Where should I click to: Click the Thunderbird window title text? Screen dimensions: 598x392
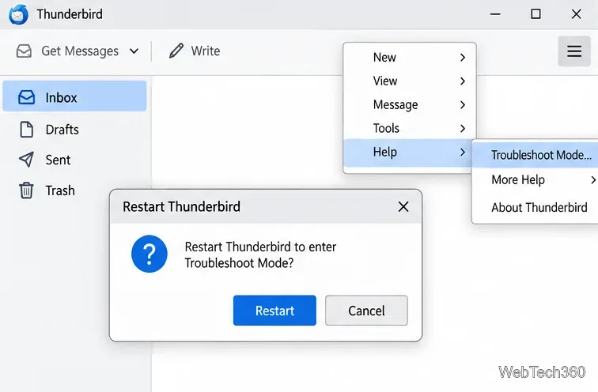[x=70, y=14]
